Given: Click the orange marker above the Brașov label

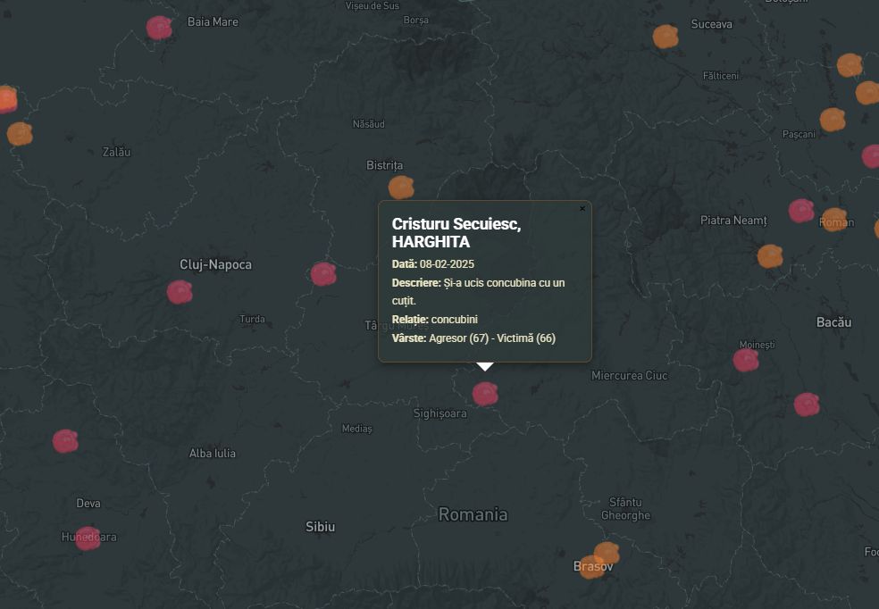Looking at the screenshot, I should coord(607,553).
